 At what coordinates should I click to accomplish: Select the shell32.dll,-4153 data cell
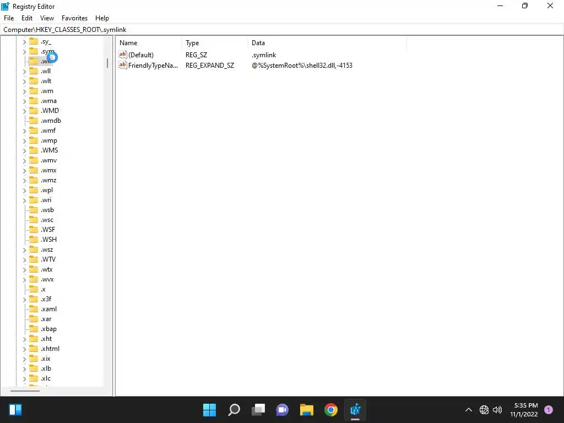pos(302,66)
